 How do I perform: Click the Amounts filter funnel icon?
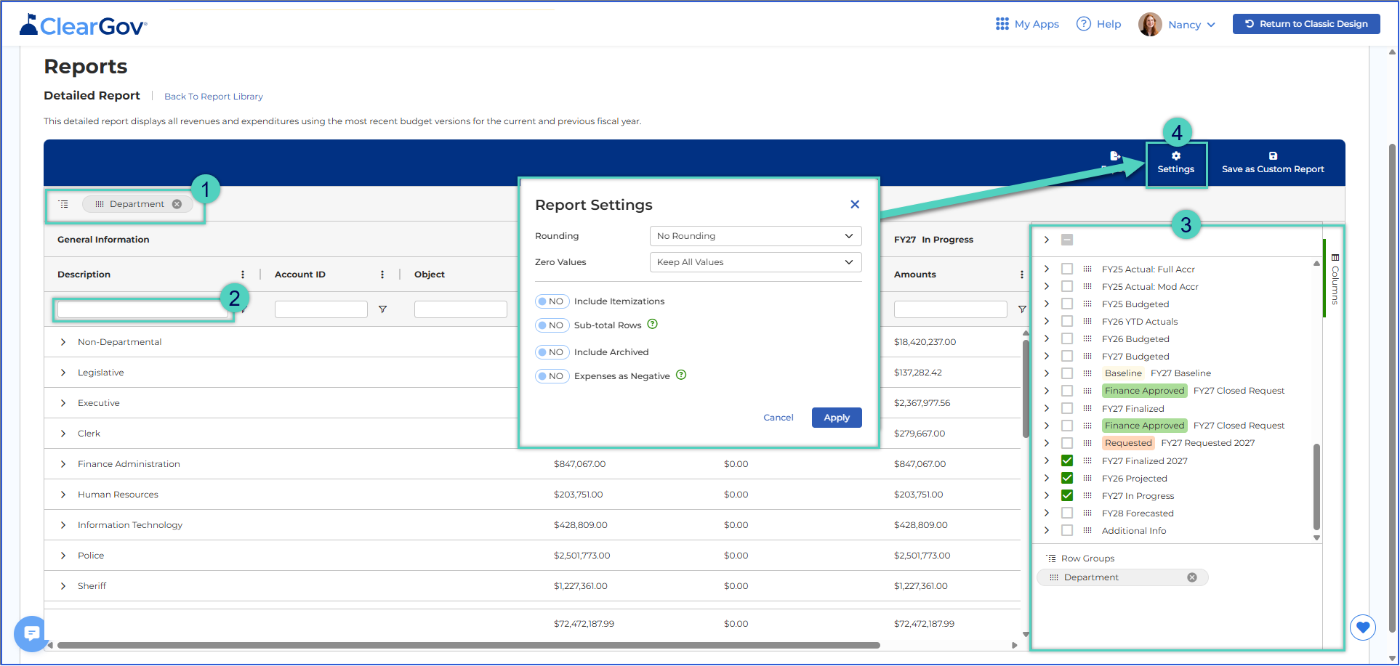pyautogui.click(x=1022, y=309)
